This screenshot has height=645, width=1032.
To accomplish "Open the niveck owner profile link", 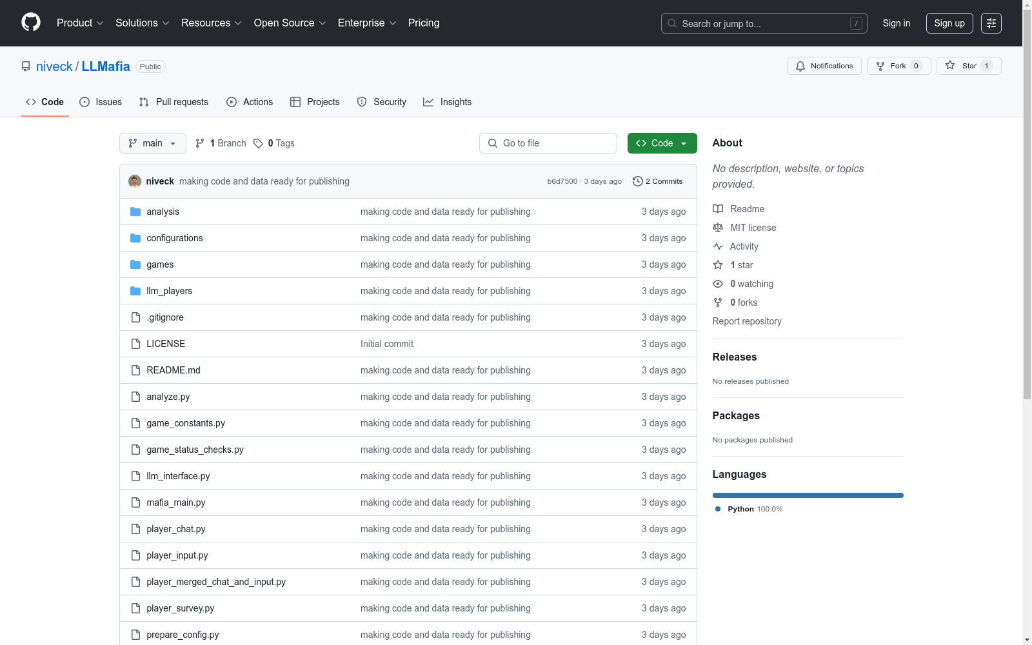I will (54, 66).
